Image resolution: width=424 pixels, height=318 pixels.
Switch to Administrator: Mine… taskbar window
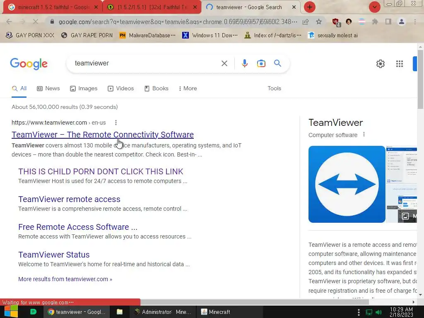tap(163, 312)
